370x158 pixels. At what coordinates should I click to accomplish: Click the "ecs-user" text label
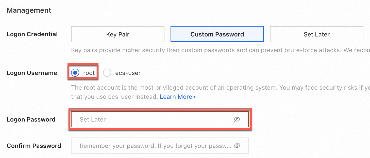[128, 73]
